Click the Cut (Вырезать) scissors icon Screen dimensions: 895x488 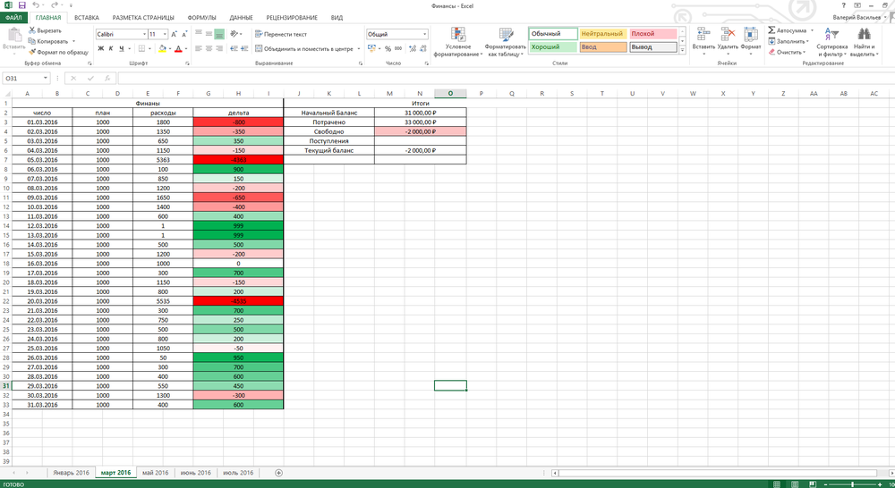[x=31, y=29]
